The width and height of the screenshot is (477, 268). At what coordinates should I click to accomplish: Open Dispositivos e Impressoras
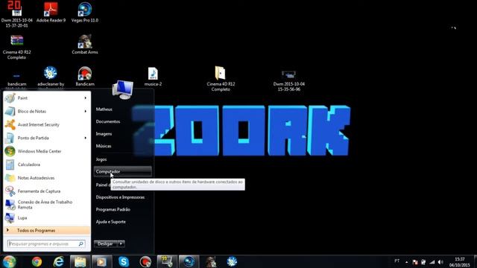(120, 197)
